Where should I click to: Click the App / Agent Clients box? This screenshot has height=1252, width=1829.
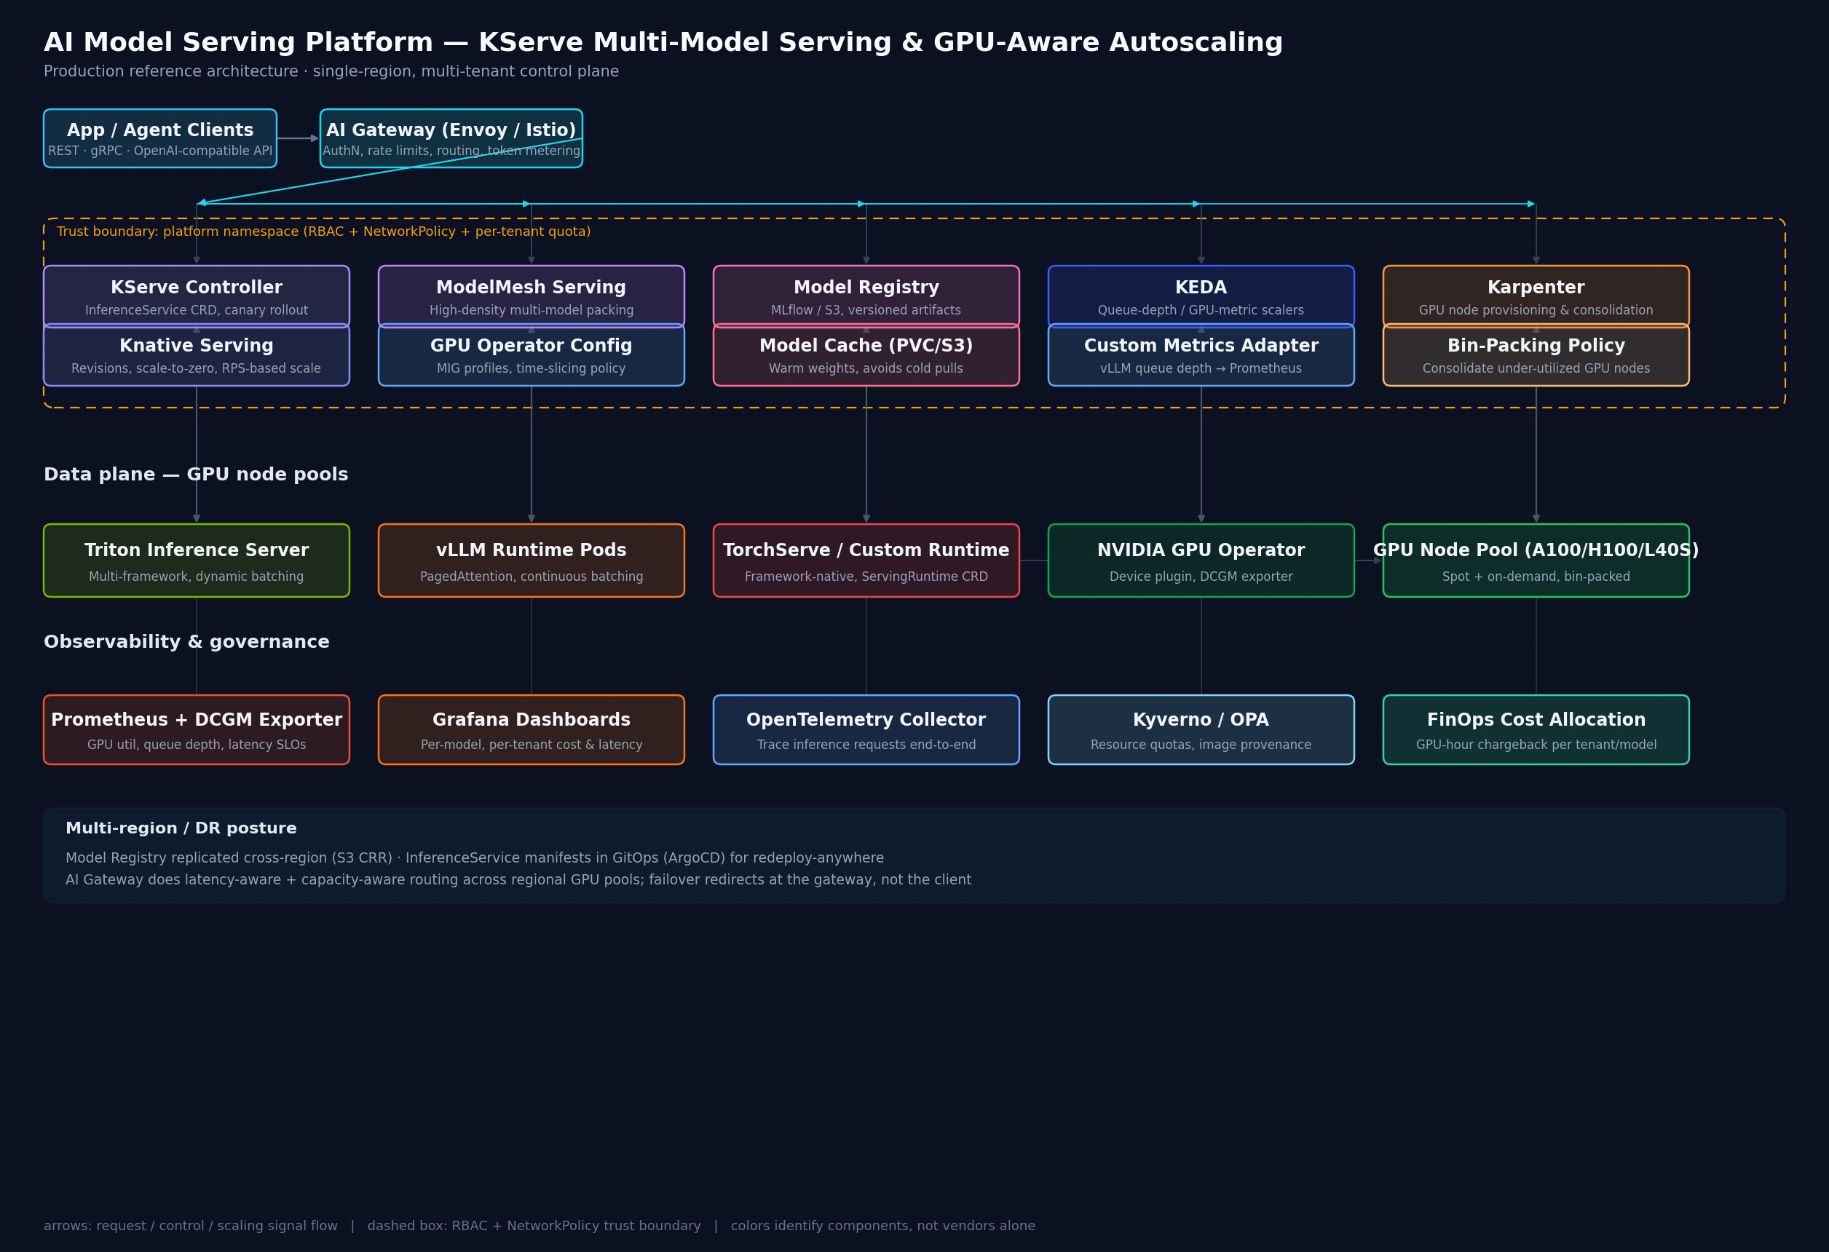(159, 138)
